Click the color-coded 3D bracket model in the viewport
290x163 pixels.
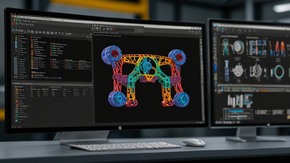point(145,76)
